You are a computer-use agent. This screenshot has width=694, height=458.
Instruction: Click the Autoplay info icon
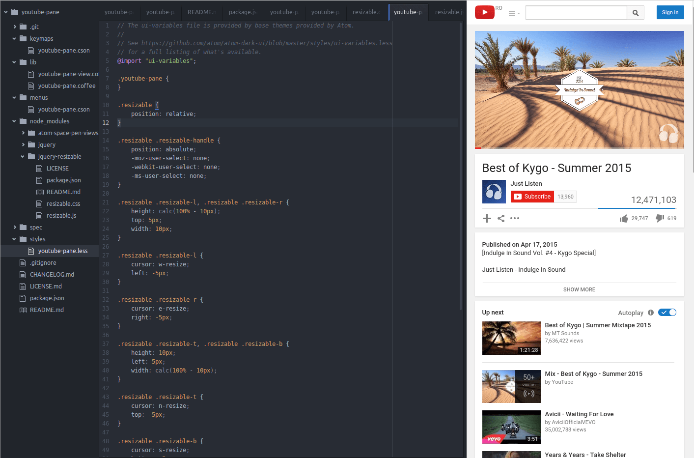click(651, 313)
